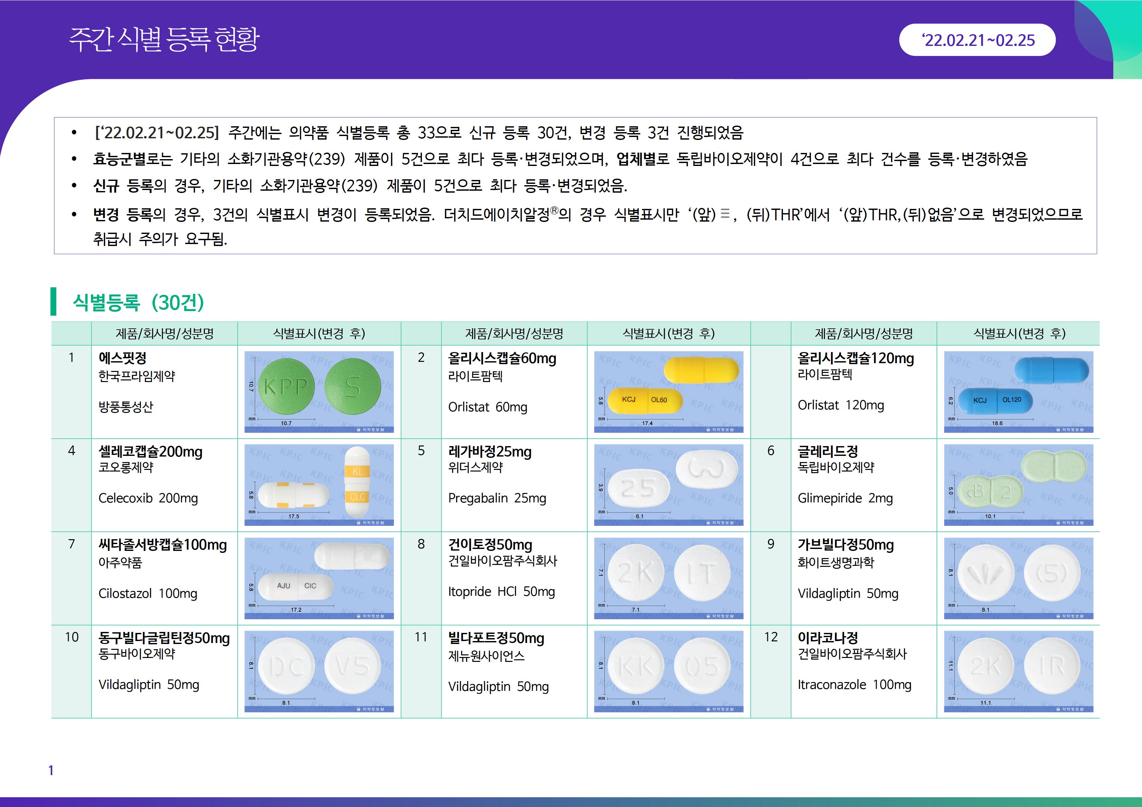Click the blue KCJ OL120 capsule image
Screen dimensions: 1142x807
(x=1018, y=391)
